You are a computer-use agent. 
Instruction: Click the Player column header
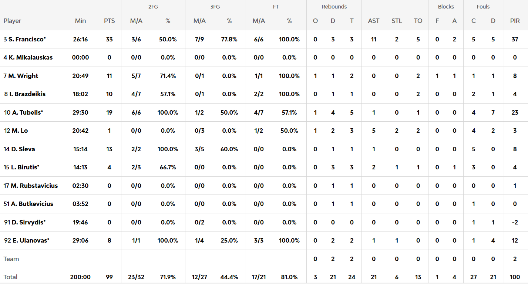coord(13,21)
